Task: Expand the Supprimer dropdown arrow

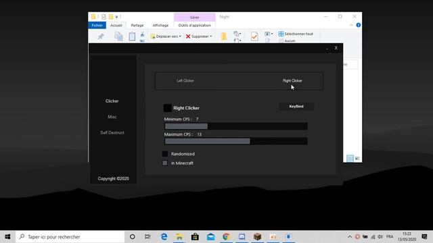Action: point(211,36)
